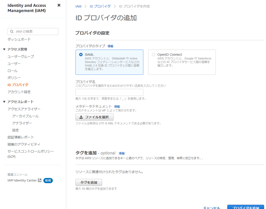Cancel with the キャンセル button

211,207
